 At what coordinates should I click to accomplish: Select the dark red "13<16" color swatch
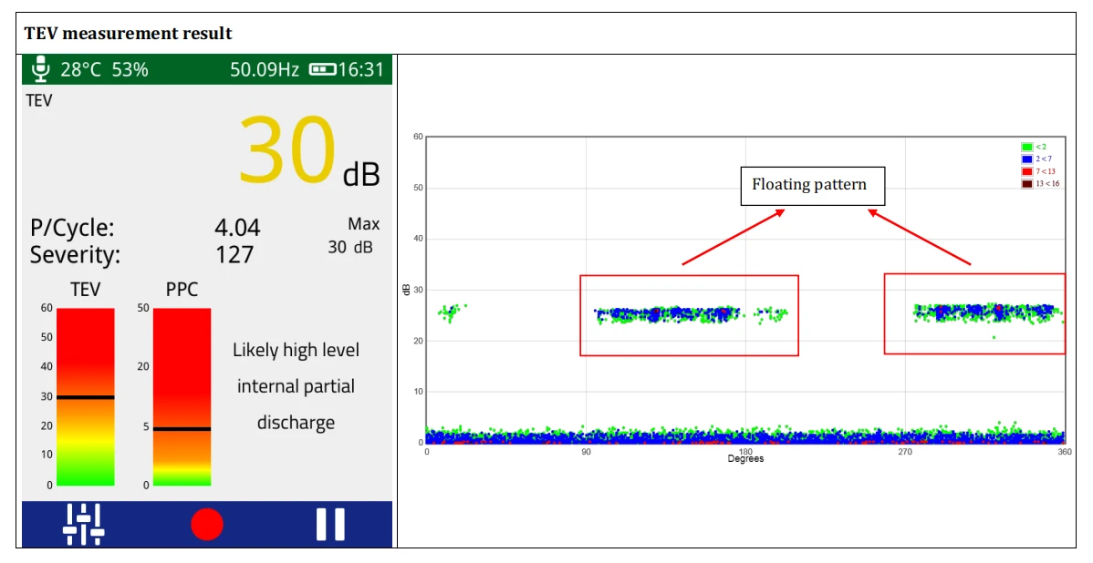(x=1027, y=183)
